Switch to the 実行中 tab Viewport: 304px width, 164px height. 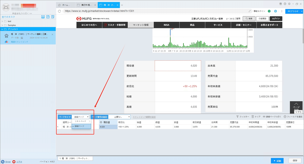click(86, 5)
